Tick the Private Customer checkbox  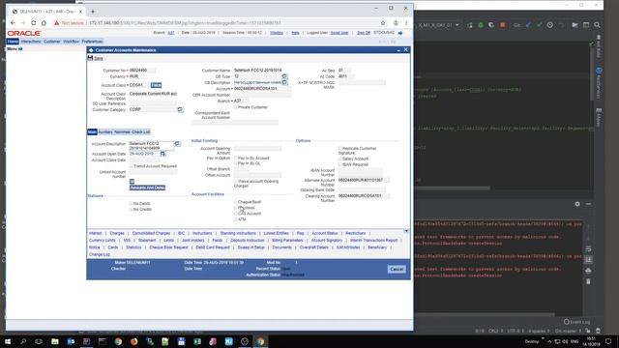pyautogui.click(x=236, y=107)
